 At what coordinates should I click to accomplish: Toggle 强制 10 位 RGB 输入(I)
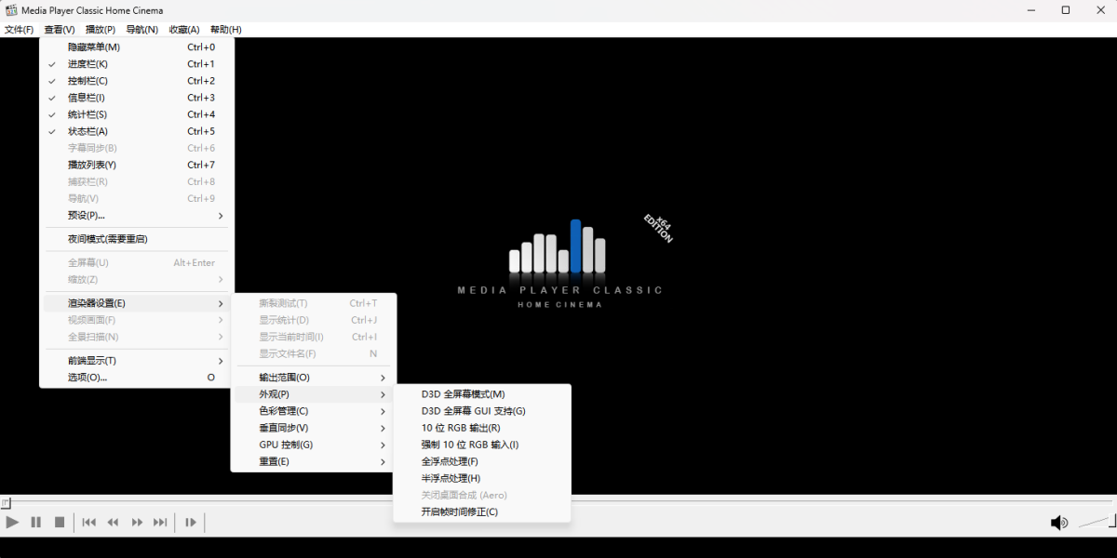[482, 445]
